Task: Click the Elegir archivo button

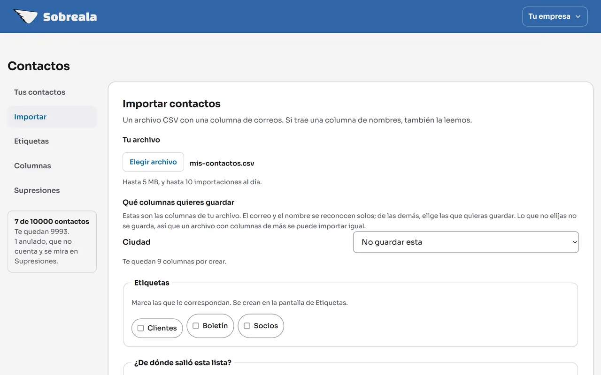Action: (x=153, y=162)
